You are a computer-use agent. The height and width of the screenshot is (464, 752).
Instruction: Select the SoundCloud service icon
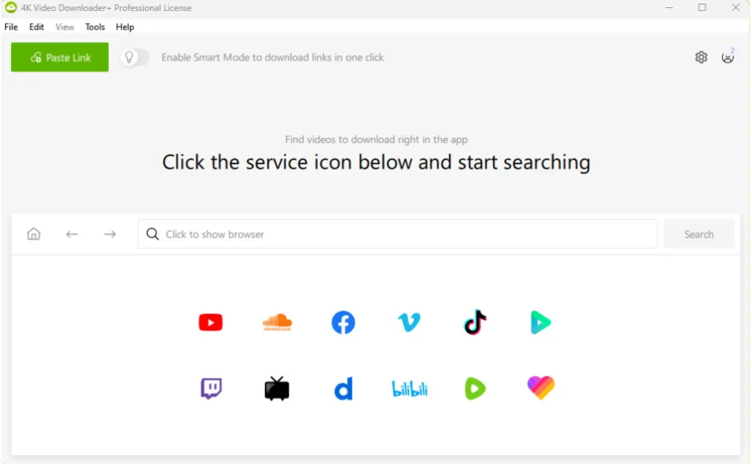(x=277, y=322)
